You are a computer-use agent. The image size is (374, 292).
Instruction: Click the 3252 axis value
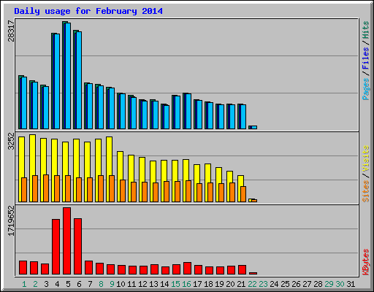[11, 141]
